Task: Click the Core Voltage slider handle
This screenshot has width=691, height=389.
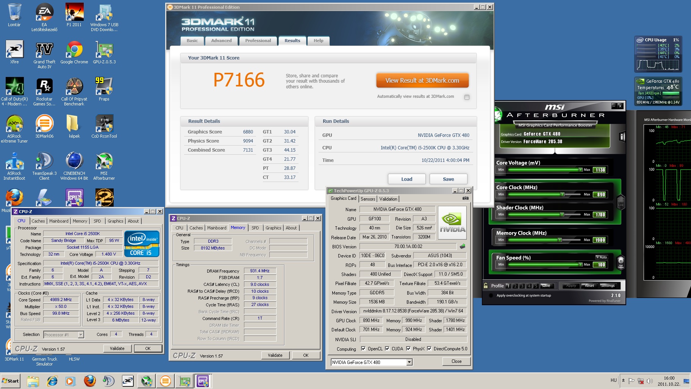Action: point(580,169)
